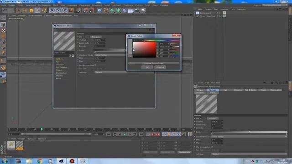Open Settings dropdown in Attributes panel

pos(250,154)
